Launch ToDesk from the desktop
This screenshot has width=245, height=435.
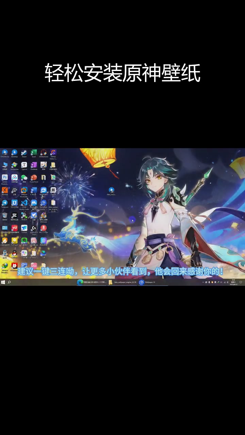(24, 229)
